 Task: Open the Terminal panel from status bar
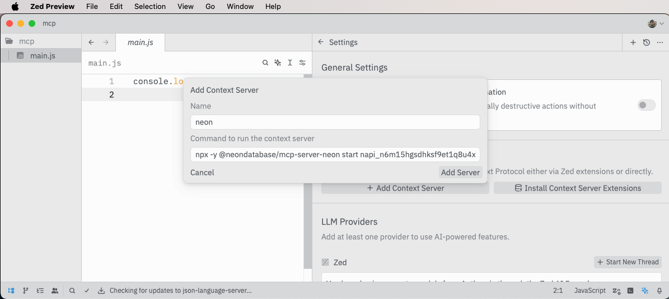tap(630, 291)
